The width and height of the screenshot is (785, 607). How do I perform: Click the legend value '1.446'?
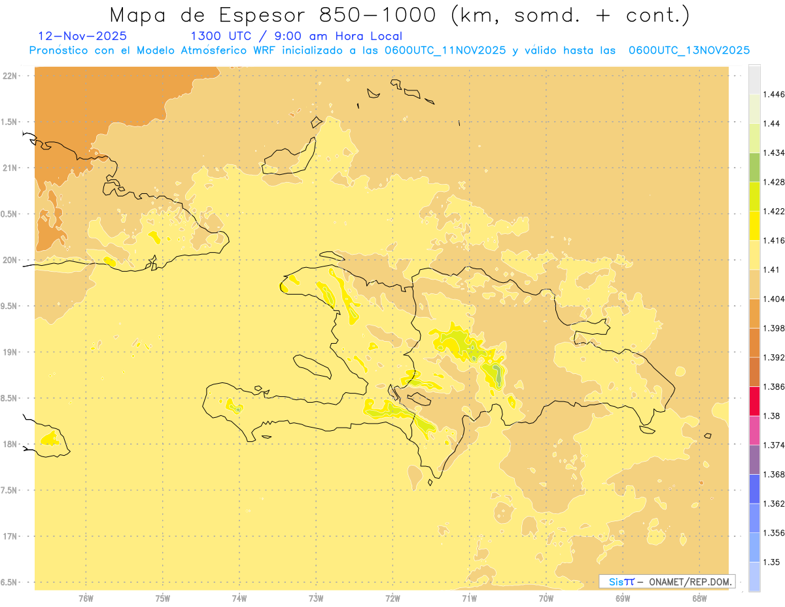click(x=775, y=94)
